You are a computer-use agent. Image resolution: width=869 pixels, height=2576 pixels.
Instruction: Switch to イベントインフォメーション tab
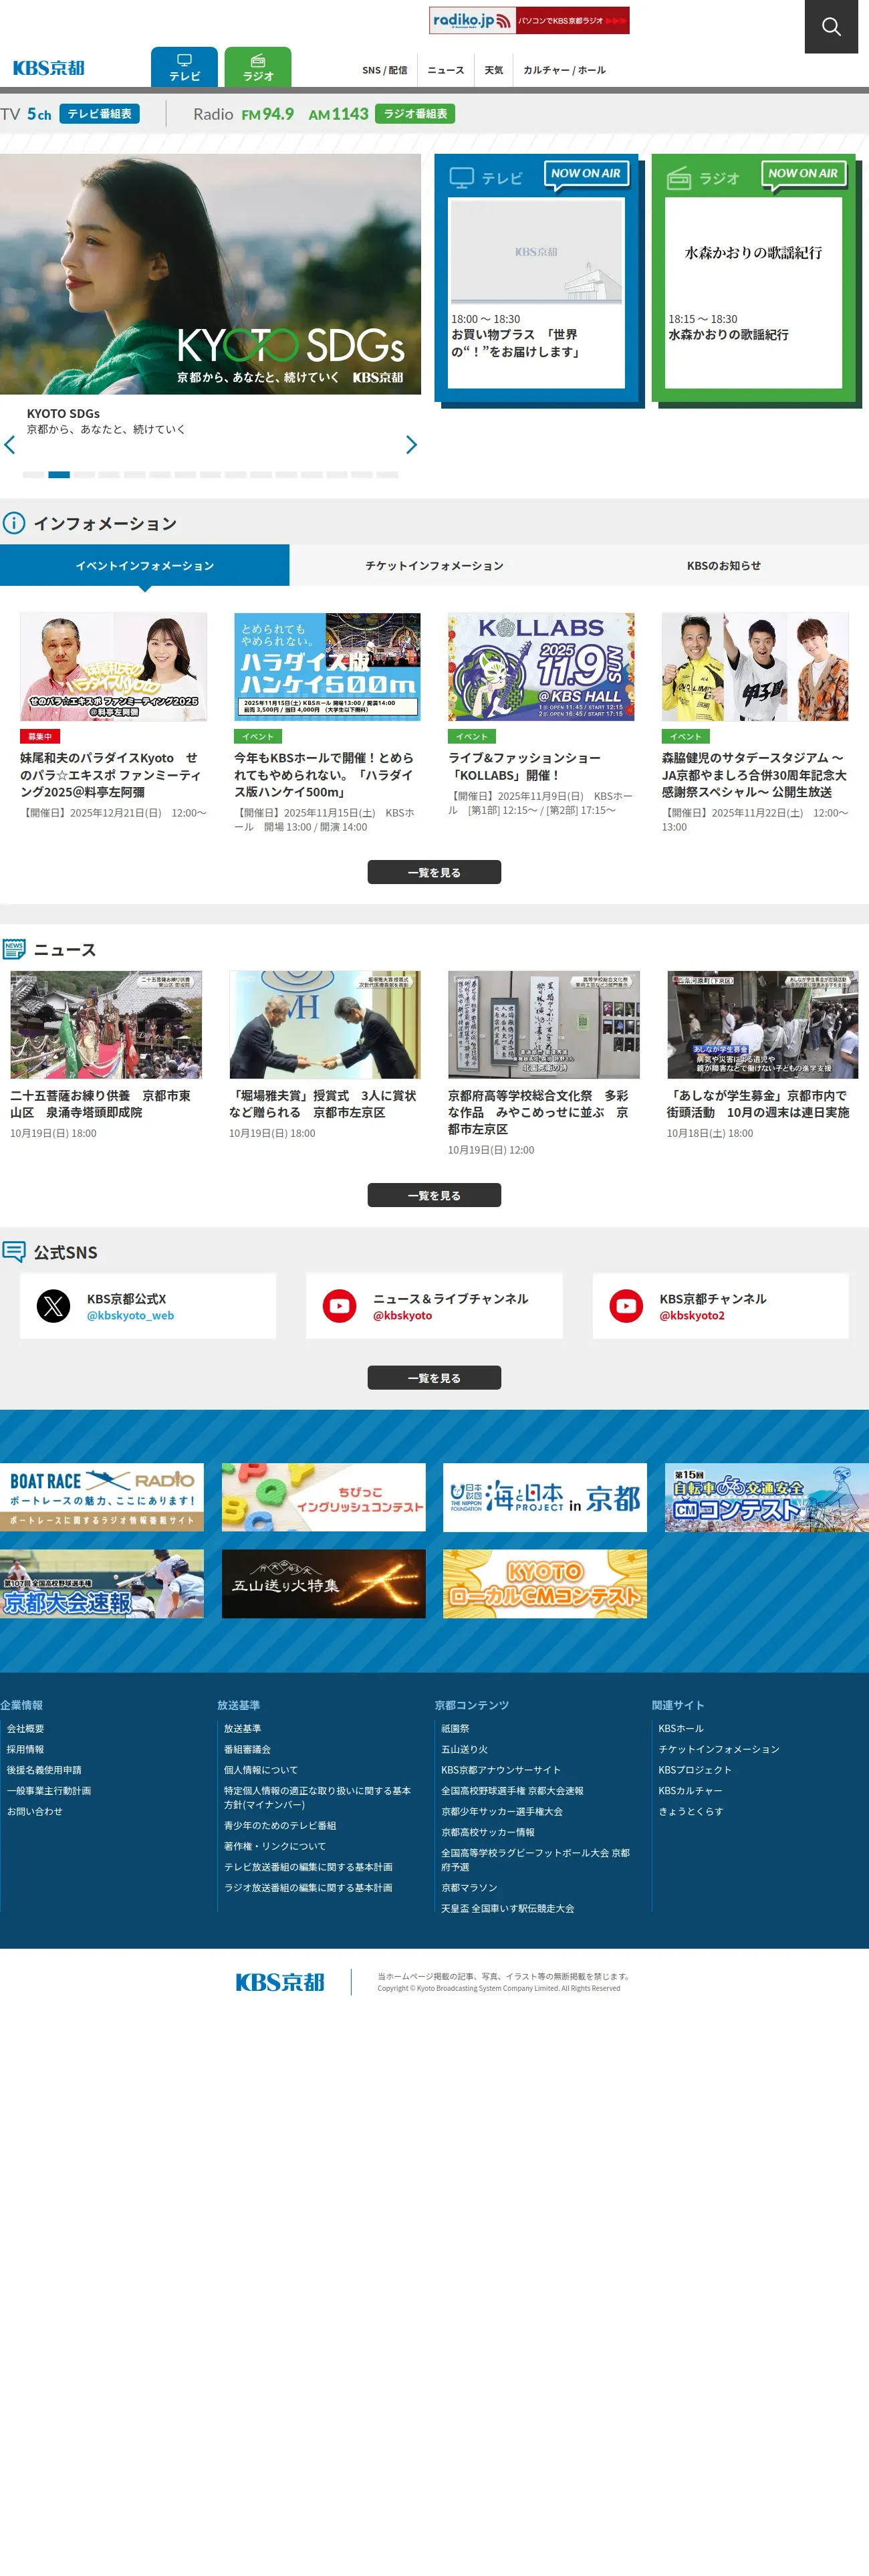pos(145,565)
